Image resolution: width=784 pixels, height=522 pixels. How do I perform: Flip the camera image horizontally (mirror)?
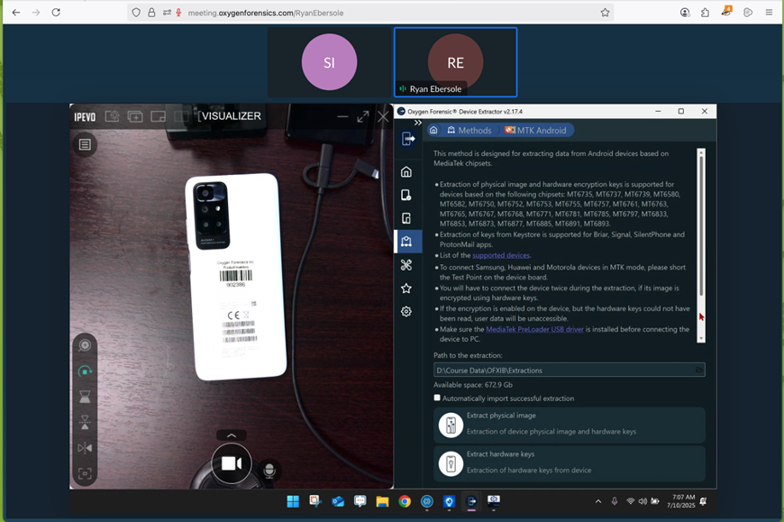coord(85,447)
